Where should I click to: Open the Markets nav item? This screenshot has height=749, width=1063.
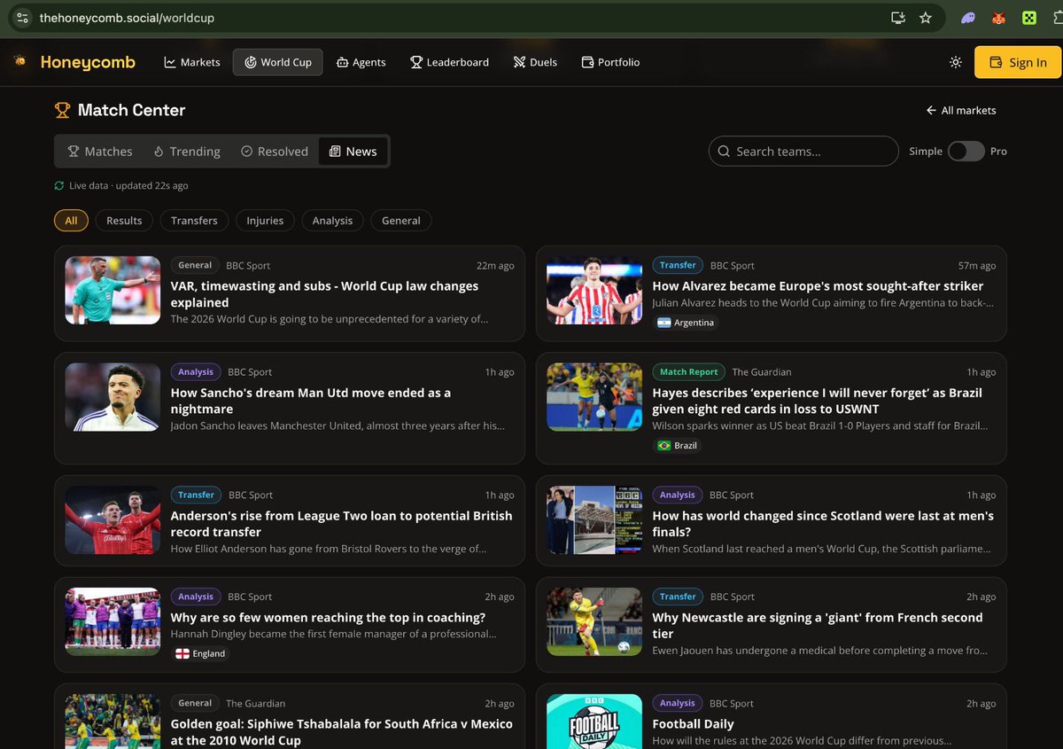[x=192, y=62]
